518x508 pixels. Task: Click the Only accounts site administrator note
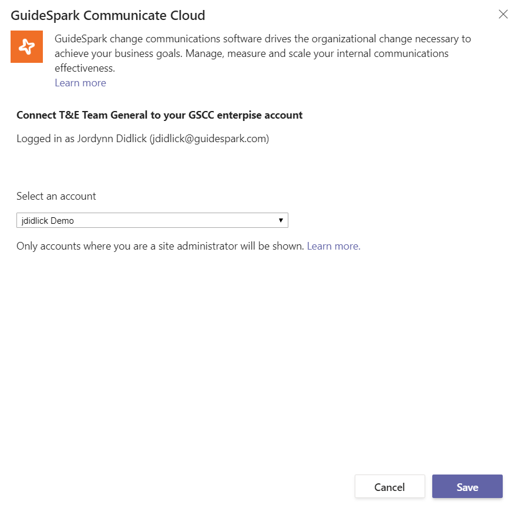coord(160,246)
